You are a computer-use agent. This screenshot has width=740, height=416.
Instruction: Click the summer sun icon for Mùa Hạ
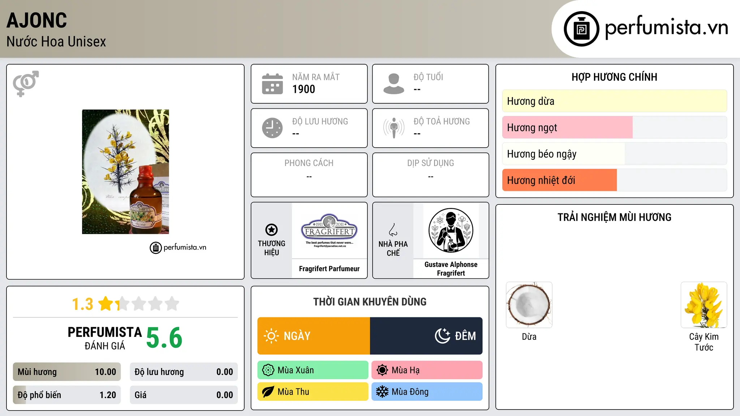click(382, 370)
